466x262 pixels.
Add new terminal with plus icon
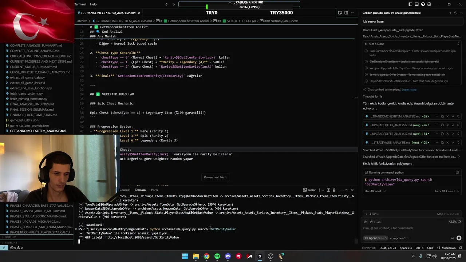coord(319,190)
